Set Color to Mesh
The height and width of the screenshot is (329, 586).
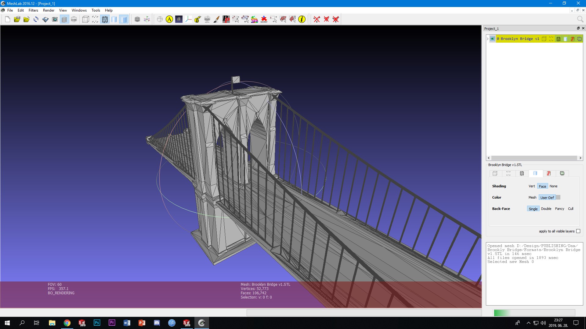tap(532, 197)
